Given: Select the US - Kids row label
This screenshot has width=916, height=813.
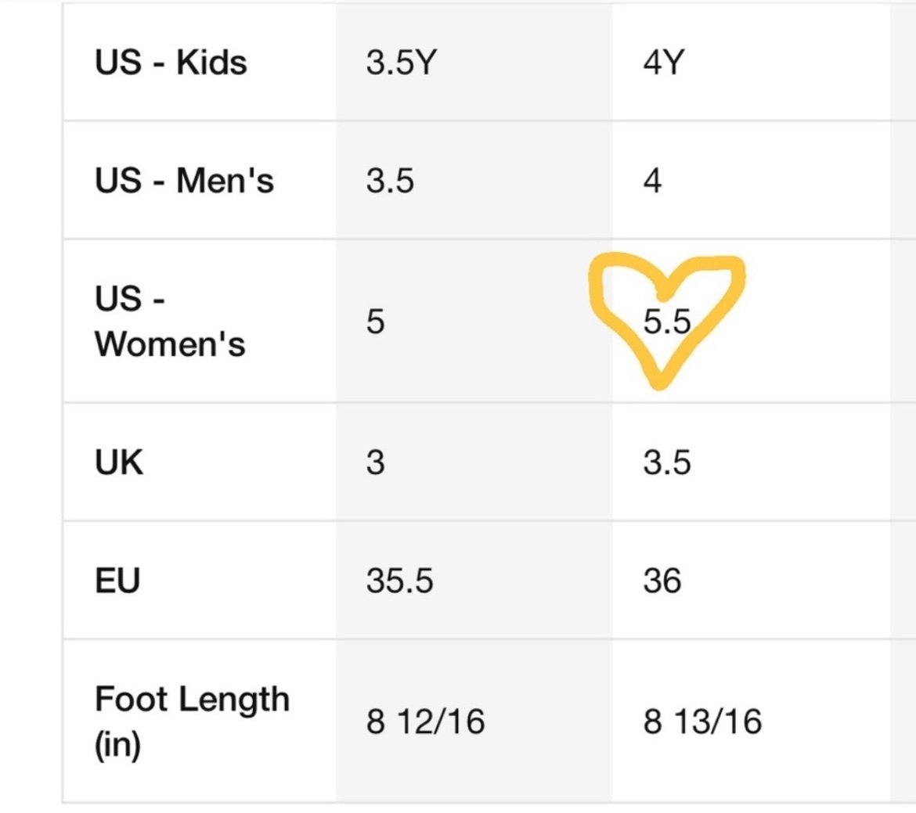Looking at the screenshot, I should pos(171,62).
